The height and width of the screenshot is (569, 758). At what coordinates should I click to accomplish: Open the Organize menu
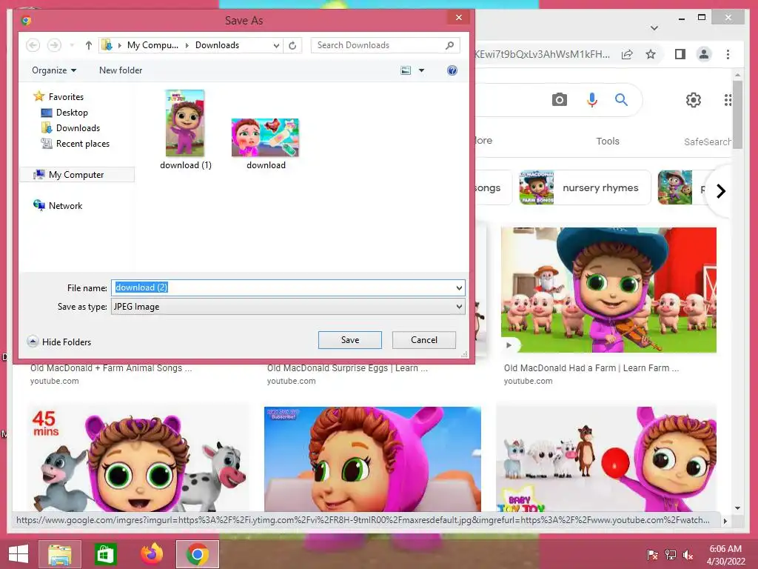(x=54, y=70)
